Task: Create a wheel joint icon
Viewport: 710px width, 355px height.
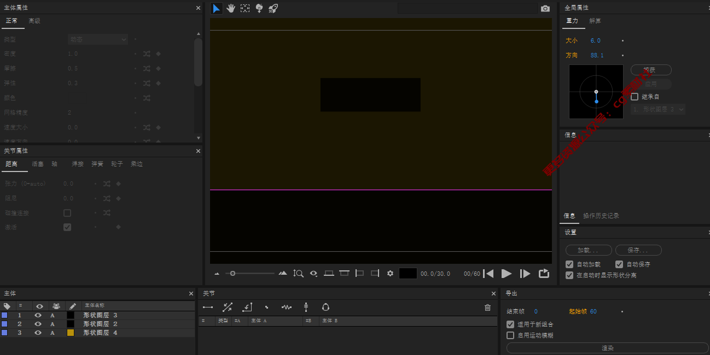Action: coord(306,307)
